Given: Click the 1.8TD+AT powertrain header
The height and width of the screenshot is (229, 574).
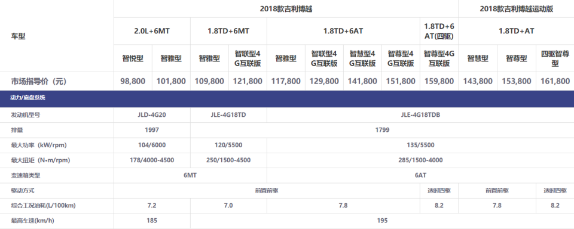Looking at the screenshot, I should (516, 31).
